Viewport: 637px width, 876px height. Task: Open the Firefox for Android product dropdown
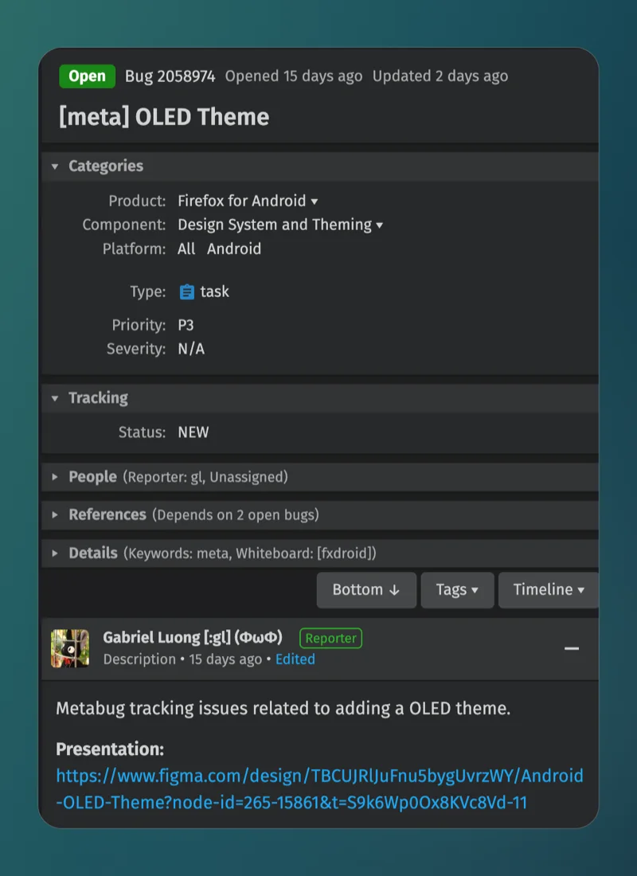click(x=248, y=201)
